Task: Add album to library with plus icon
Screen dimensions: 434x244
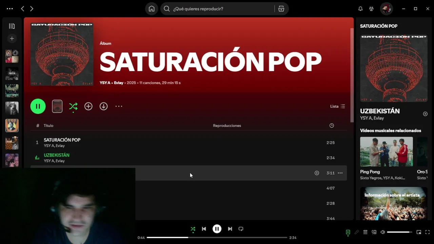Action: [x=88, y=106]
